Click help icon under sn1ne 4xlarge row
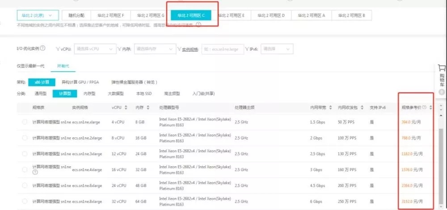 (35, 172)
